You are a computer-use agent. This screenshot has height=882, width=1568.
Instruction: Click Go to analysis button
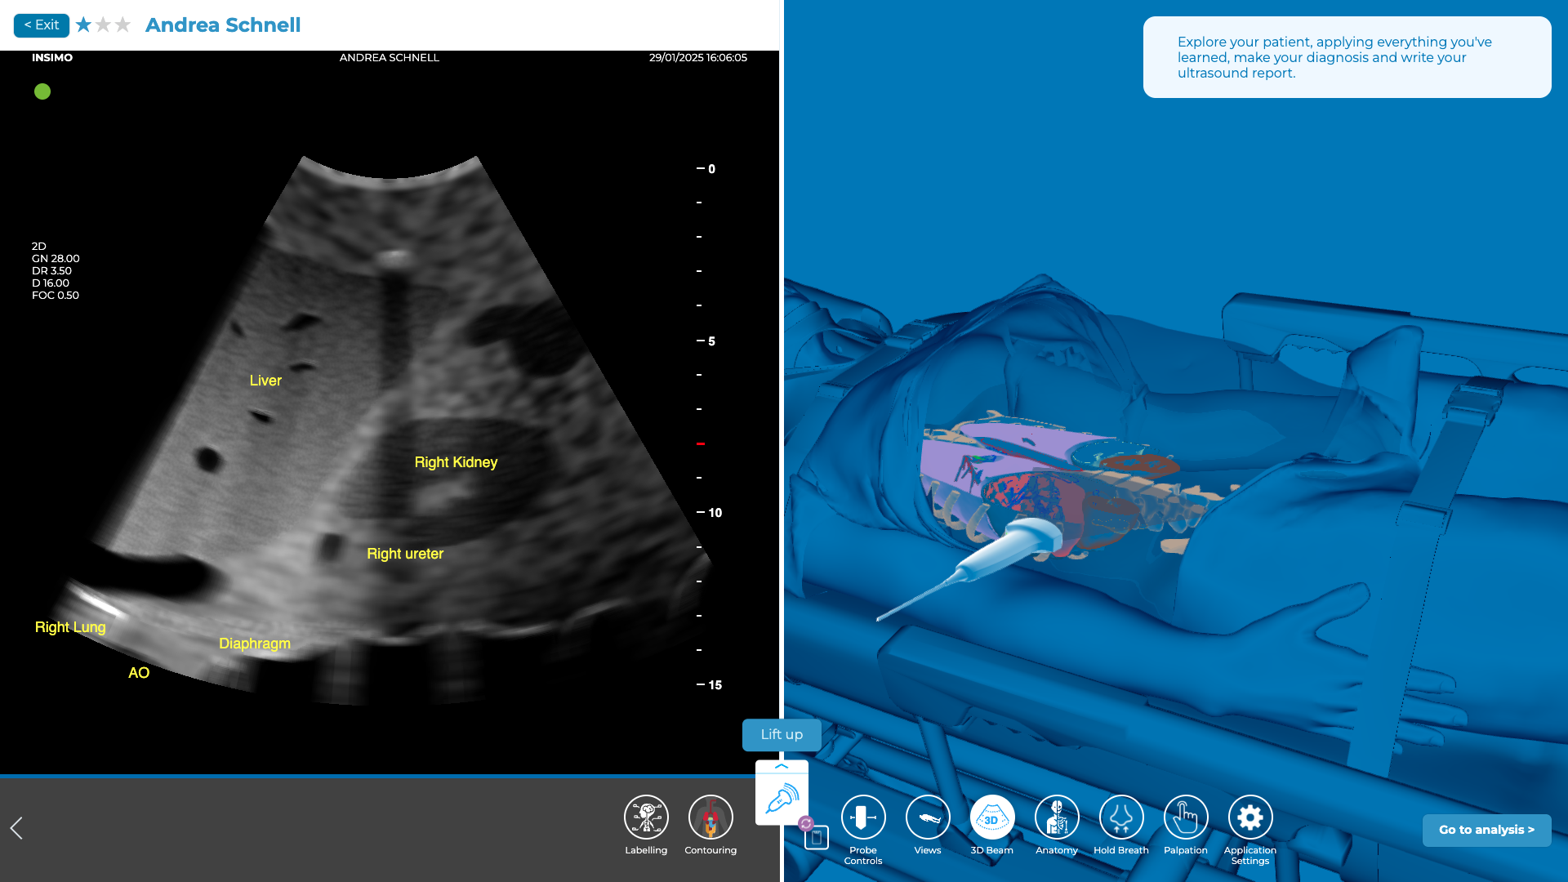tap(1486, 830)
